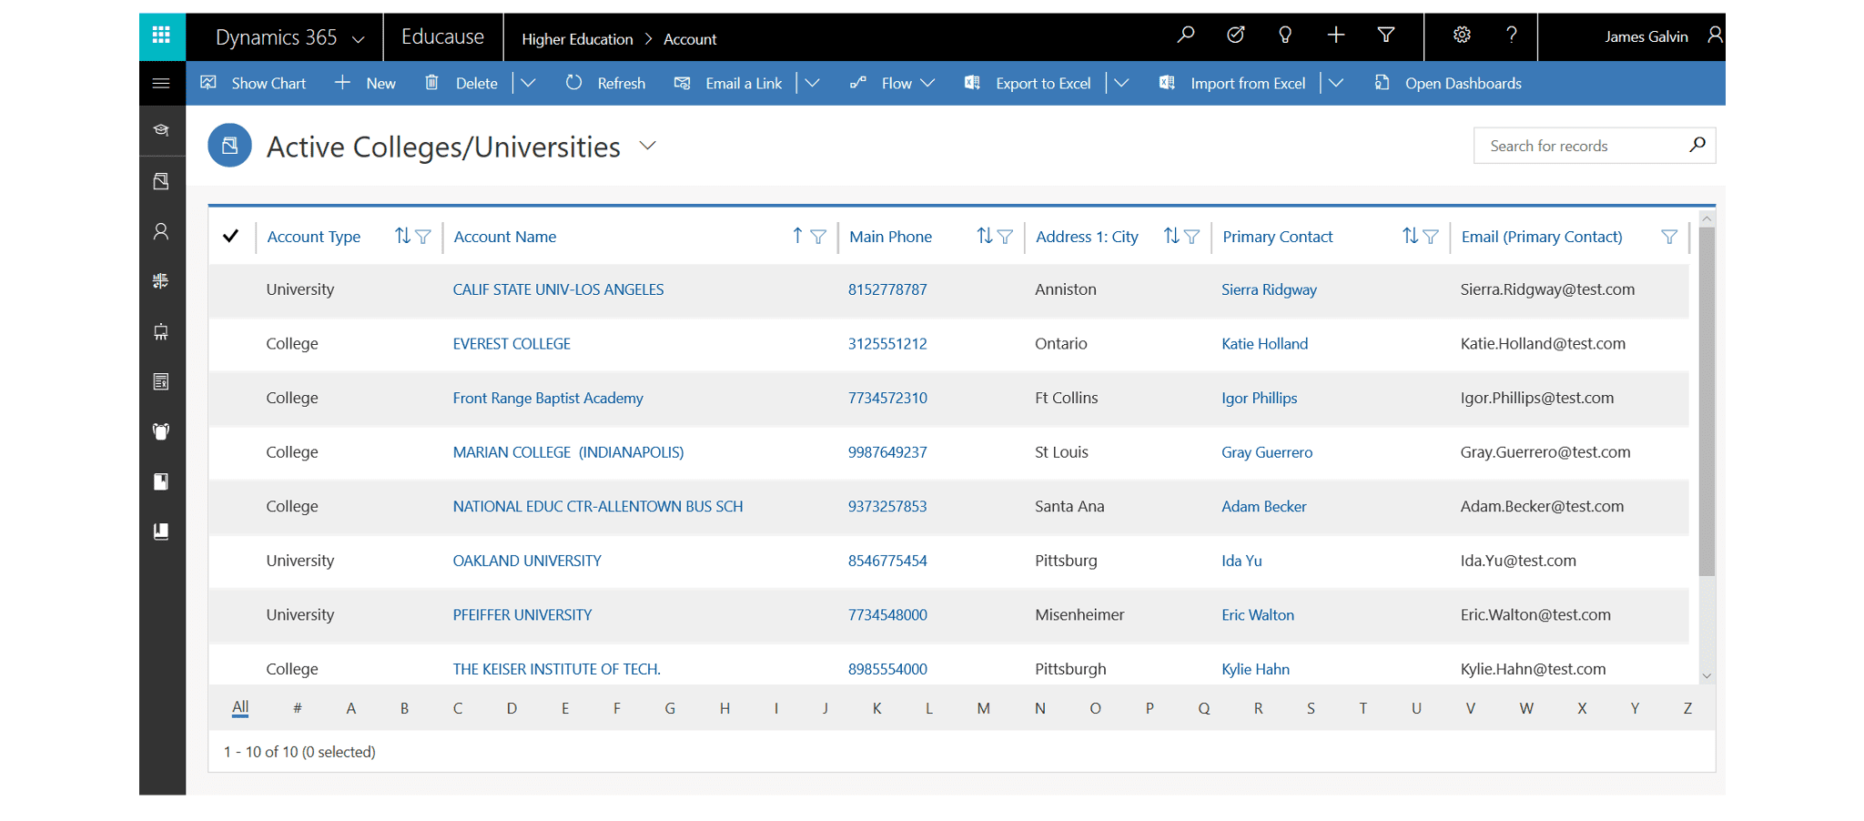Open OAKLAND UNIVERSITY account link
The height and width of the screenshot is (821, 1864).
(x=528, y=561)
